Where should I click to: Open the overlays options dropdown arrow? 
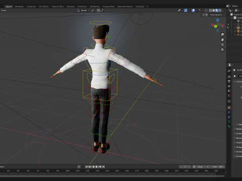point(196,11)
